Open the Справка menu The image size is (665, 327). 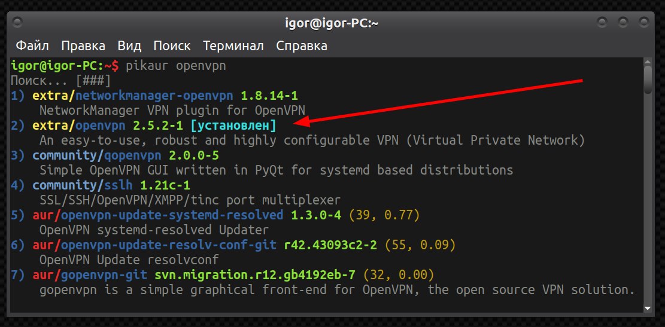pos(302,45)
